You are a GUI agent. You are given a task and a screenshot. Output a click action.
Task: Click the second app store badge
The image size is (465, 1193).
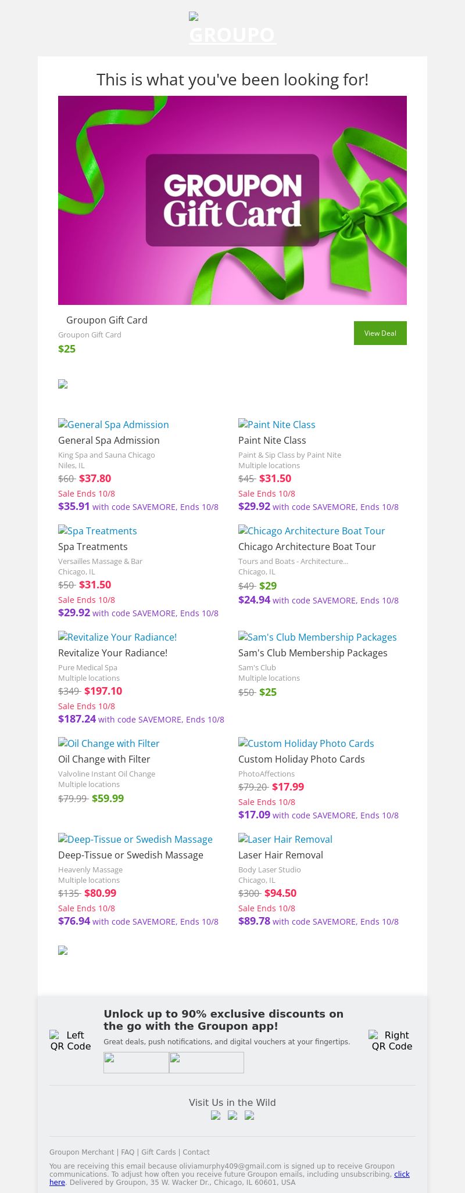(206, 1062)
